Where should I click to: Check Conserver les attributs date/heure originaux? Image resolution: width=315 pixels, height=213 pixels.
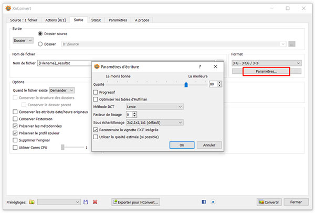click(15, 111)
